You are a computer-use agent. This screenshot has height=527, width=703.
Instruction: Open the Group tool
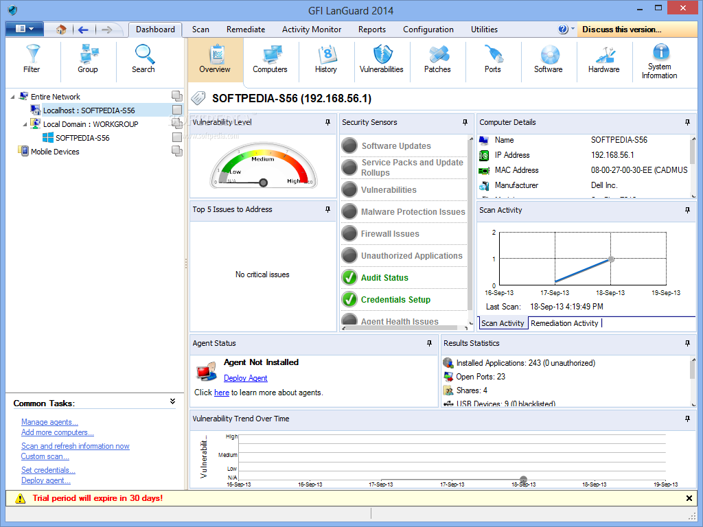coord(88,59)
